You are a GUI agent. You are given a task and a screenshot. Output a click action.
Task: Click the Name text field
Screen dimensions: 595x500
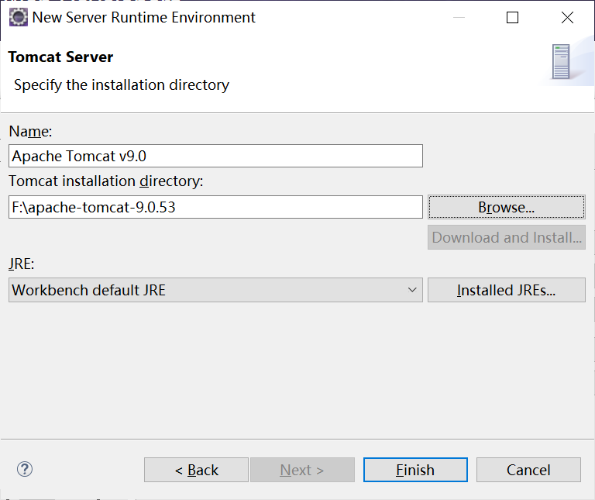tap(215, 156)
